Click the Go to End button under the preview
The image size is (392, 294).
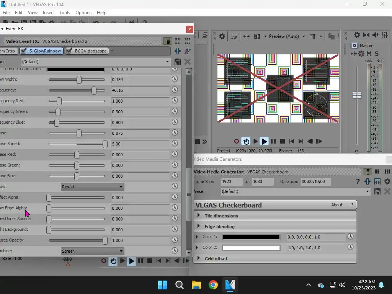[301, 142]
